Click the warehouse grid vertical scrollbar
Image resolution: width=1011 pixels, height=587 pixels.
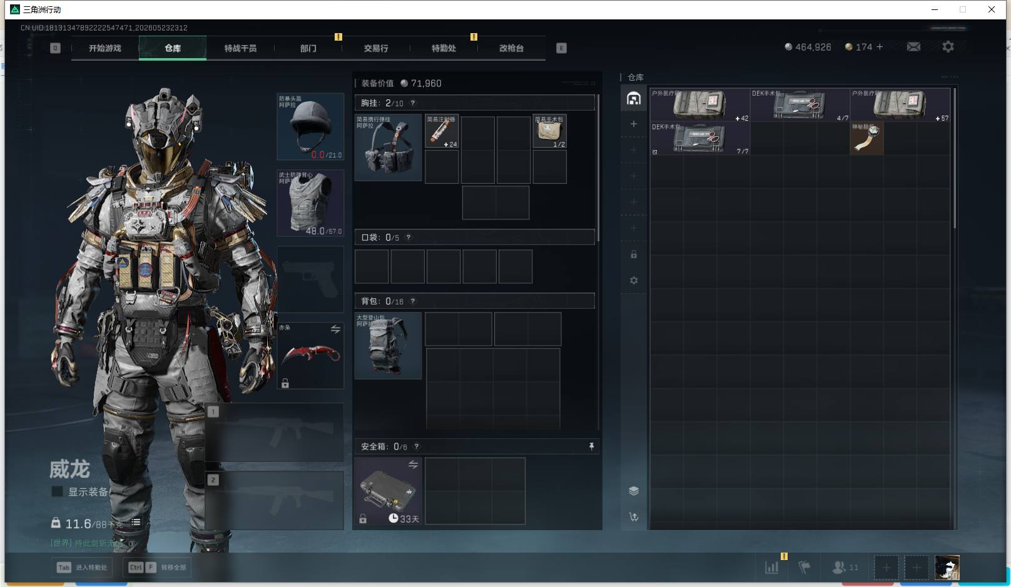[x=955, y=158]
